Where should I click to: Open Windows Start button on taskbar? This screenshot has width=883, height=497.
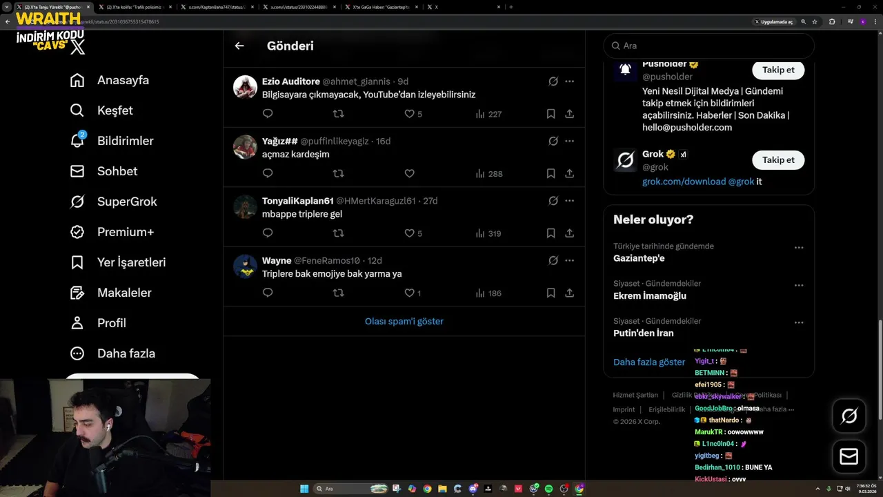click(304, 489)
